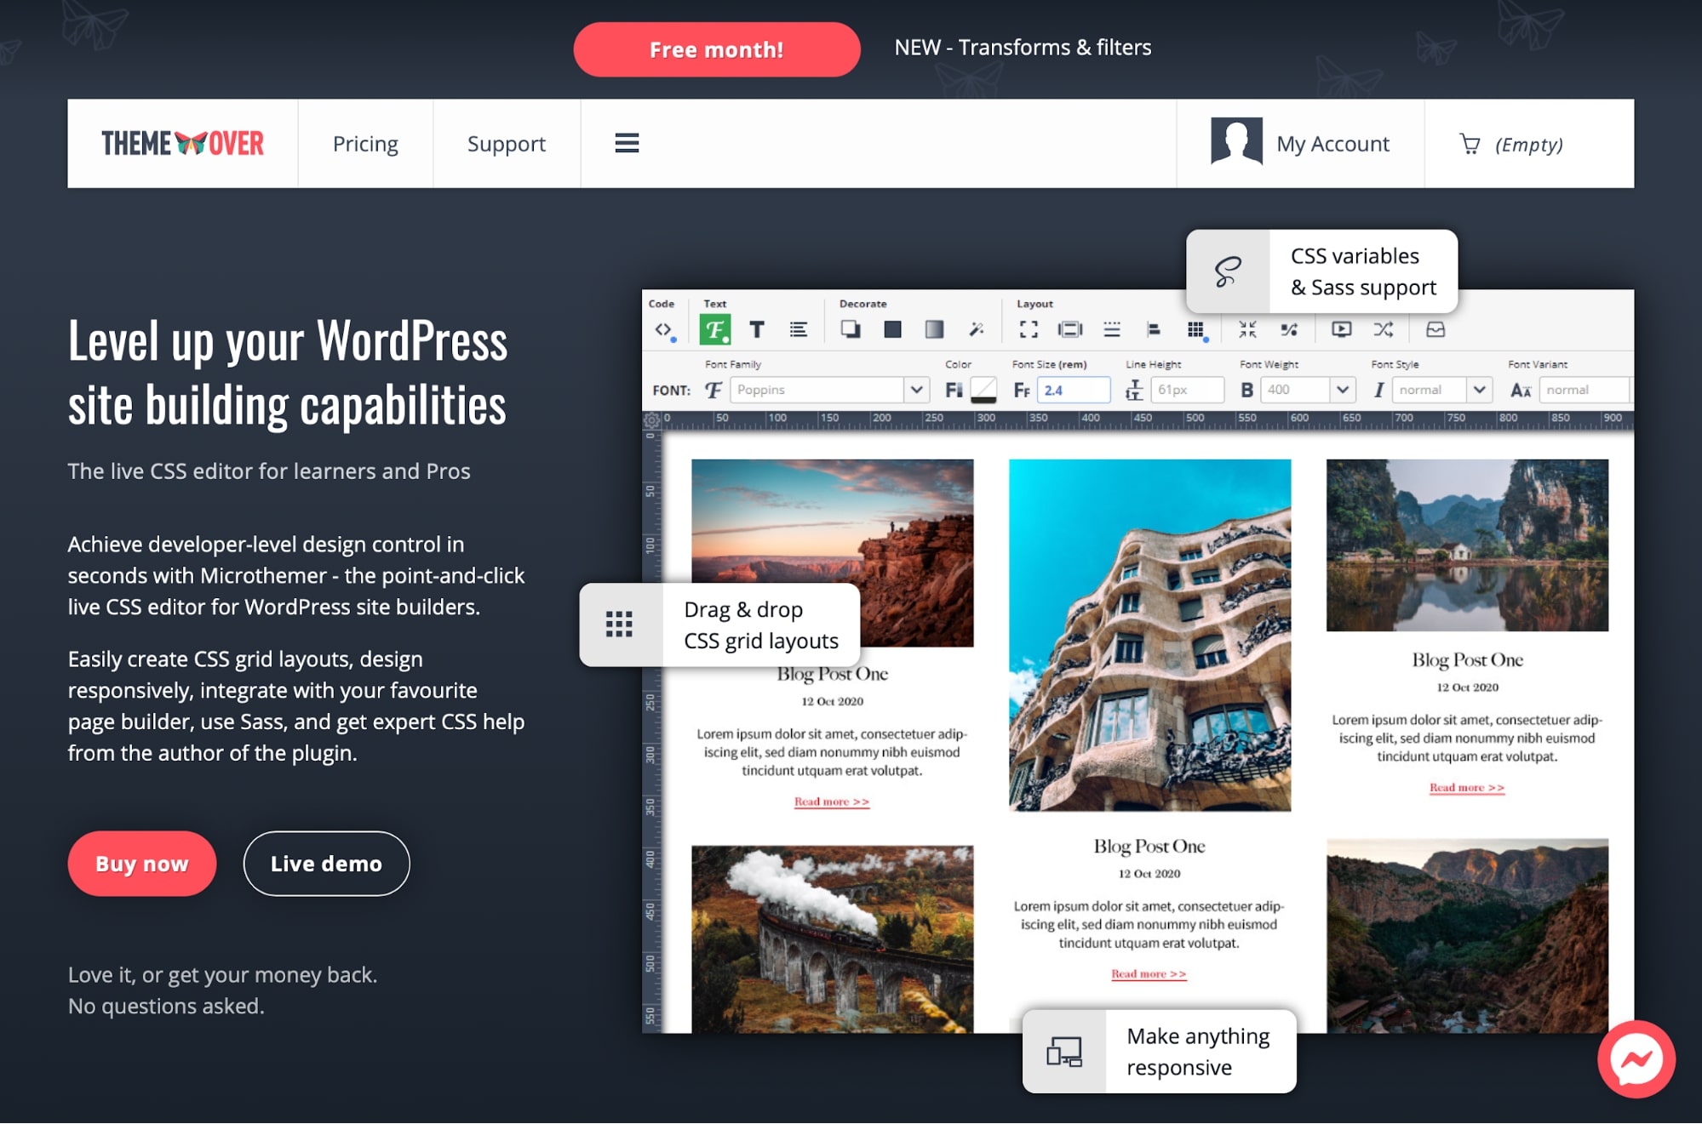
Task: Open the text alignment list icon
Action: [799, 329]
